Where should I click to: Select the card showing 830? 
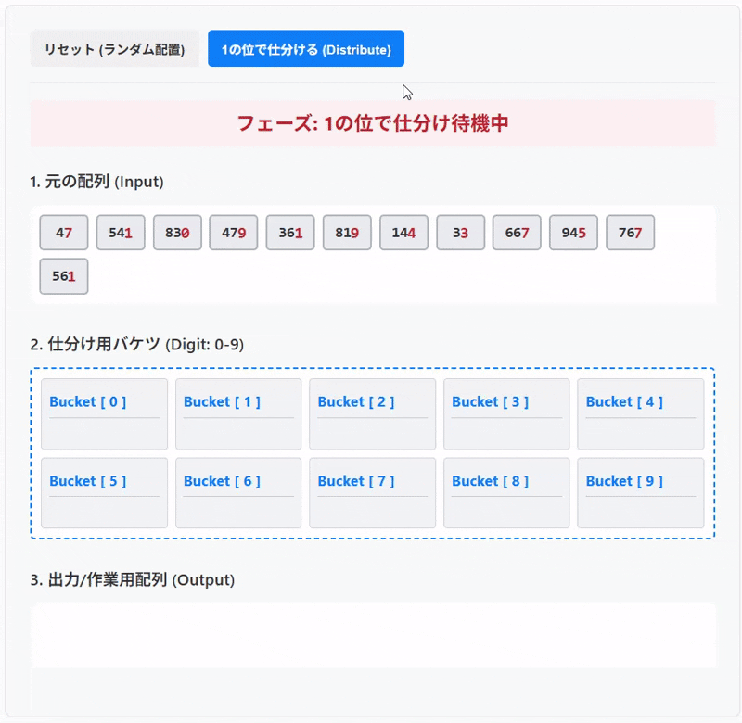pyautogui.click(x=177, y=233)
